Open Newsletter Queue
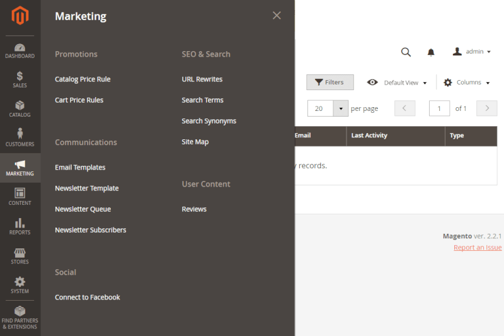The image size is (504, 336). pyautogui.click(x=83, y=209)
